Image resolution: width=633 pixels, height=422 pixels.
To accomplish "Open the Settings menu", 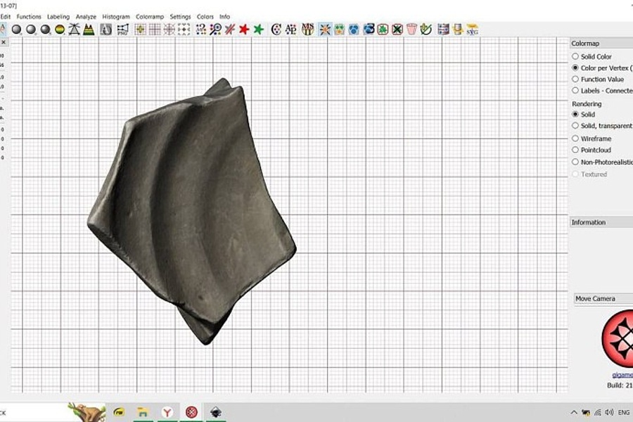I will point(180,17).
